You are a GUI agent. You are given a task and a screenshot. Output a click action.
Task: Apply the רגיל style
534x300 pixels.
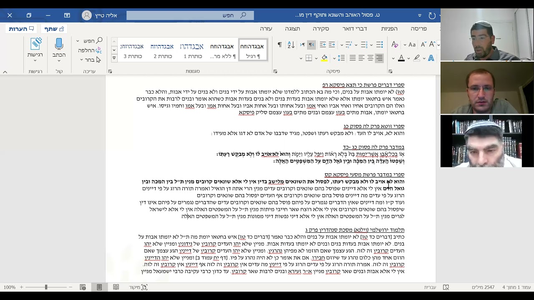(253, 50)
